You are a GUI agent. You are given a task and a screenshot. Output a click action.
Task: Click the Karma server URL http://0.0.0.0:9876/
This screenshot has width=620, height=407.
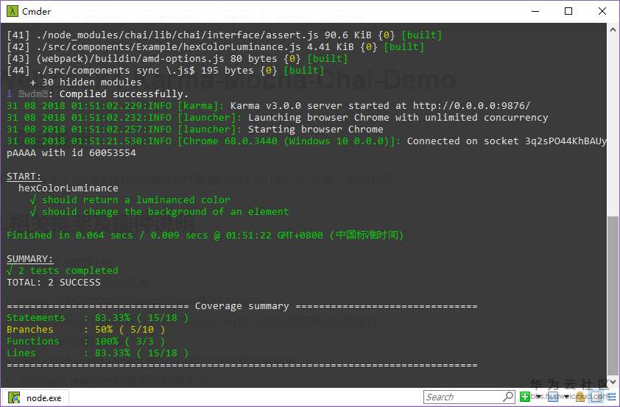click(x=471, y=106)
